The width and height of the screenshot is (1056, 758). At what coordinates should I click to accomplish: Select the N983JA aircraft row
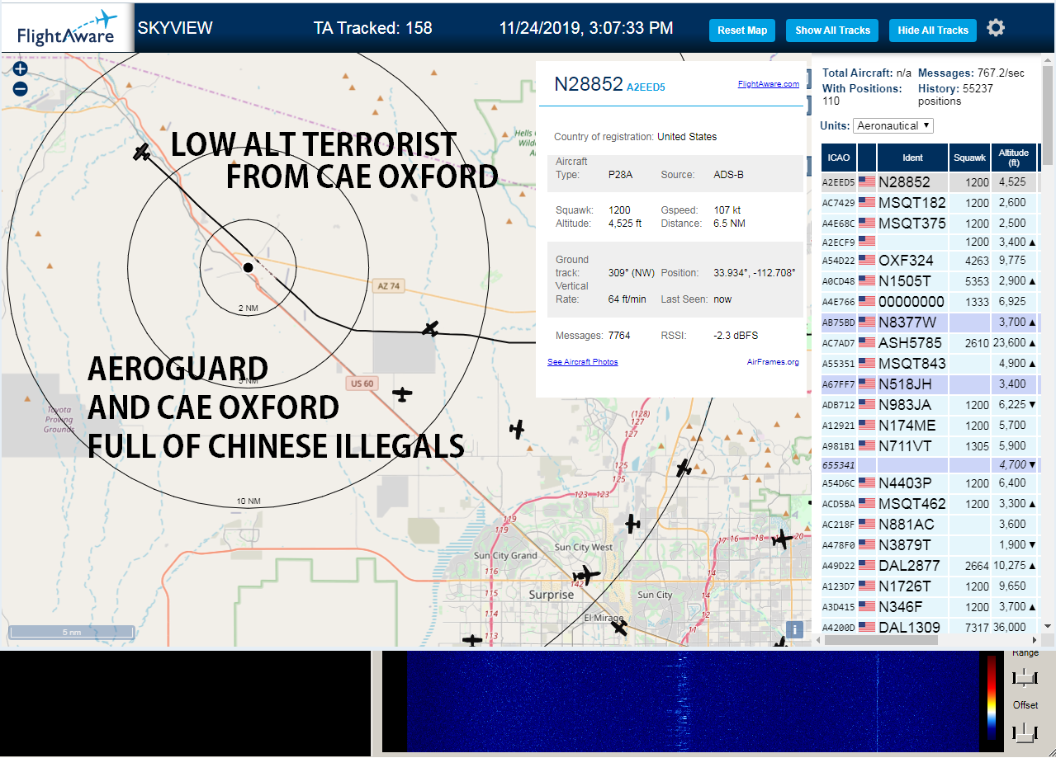coord(931,405)
